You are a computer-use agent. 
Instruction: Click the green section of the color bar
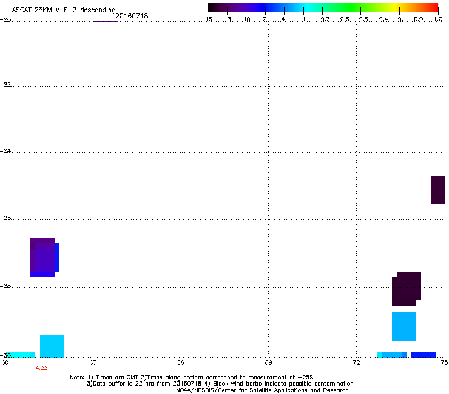[x=352, y=8]
